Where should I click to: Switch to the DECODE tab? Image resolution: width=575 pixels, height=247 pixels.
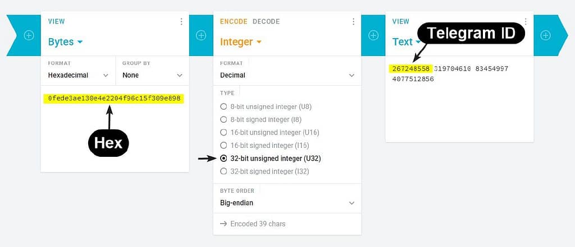[x=266, y=22]
